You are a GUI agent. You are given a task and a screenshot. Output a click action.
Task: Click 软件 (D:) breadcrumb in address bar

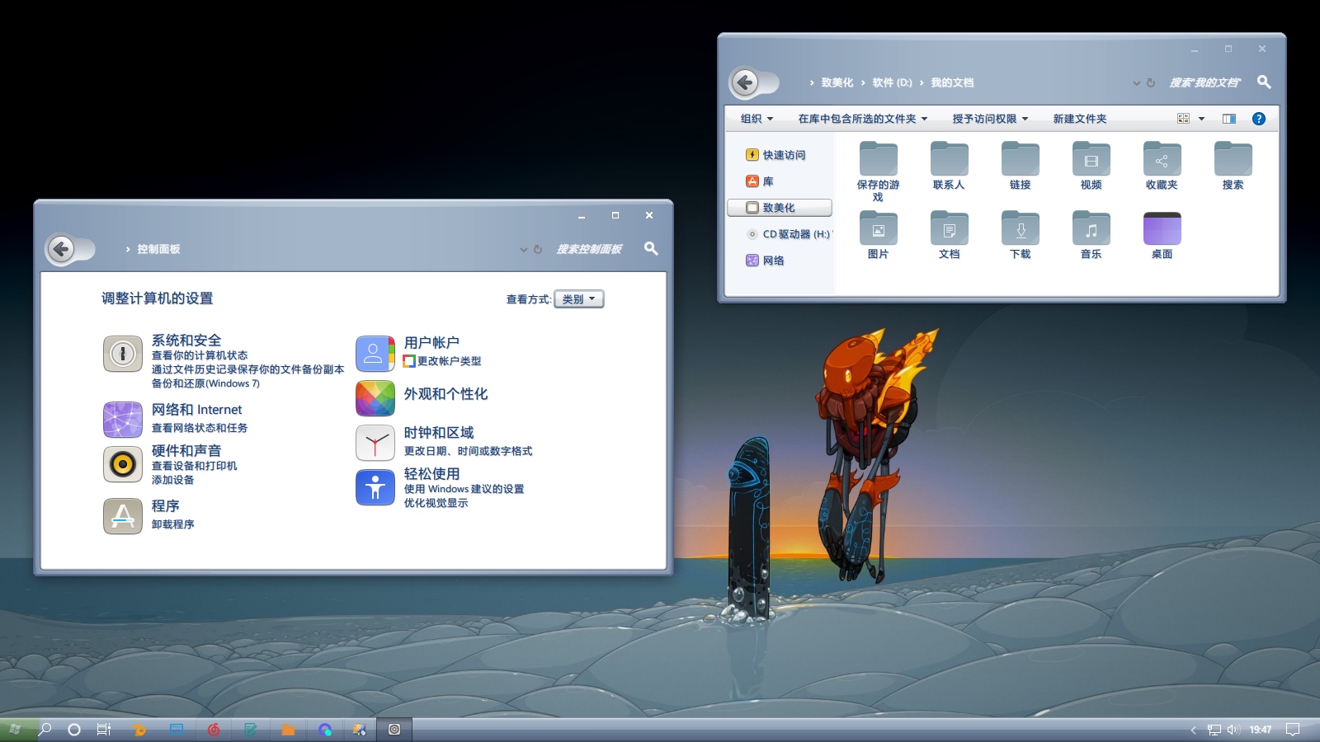point(892,82)
